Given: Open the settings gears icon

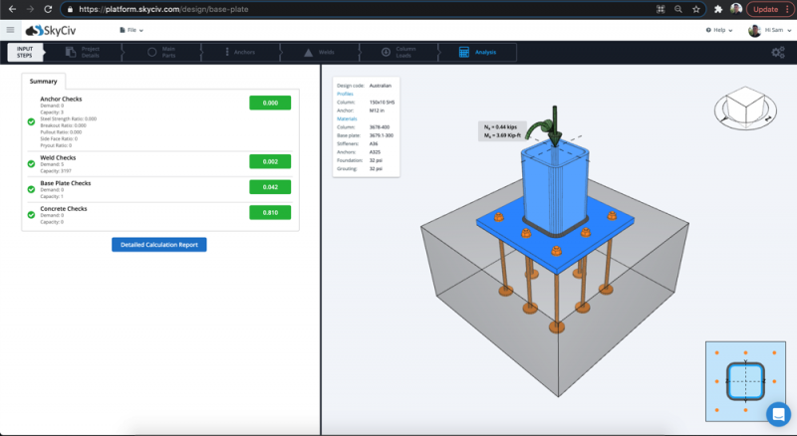Looking at the screenshot, I should click(778, 53).
